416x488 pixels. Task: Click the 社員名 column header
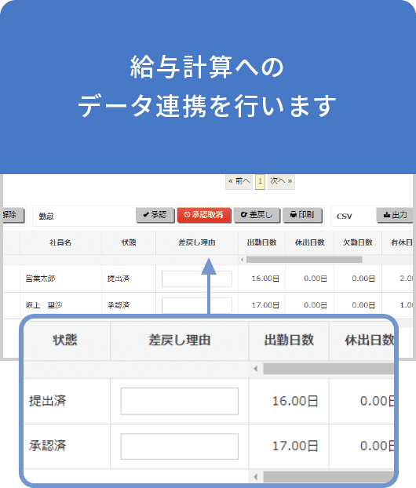tap(60, 242)
